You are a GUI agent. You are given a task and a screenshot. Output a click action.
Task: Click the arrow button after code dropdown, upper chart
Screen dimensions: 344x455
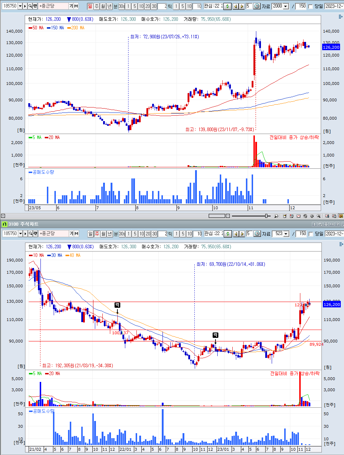click(25, 6)
